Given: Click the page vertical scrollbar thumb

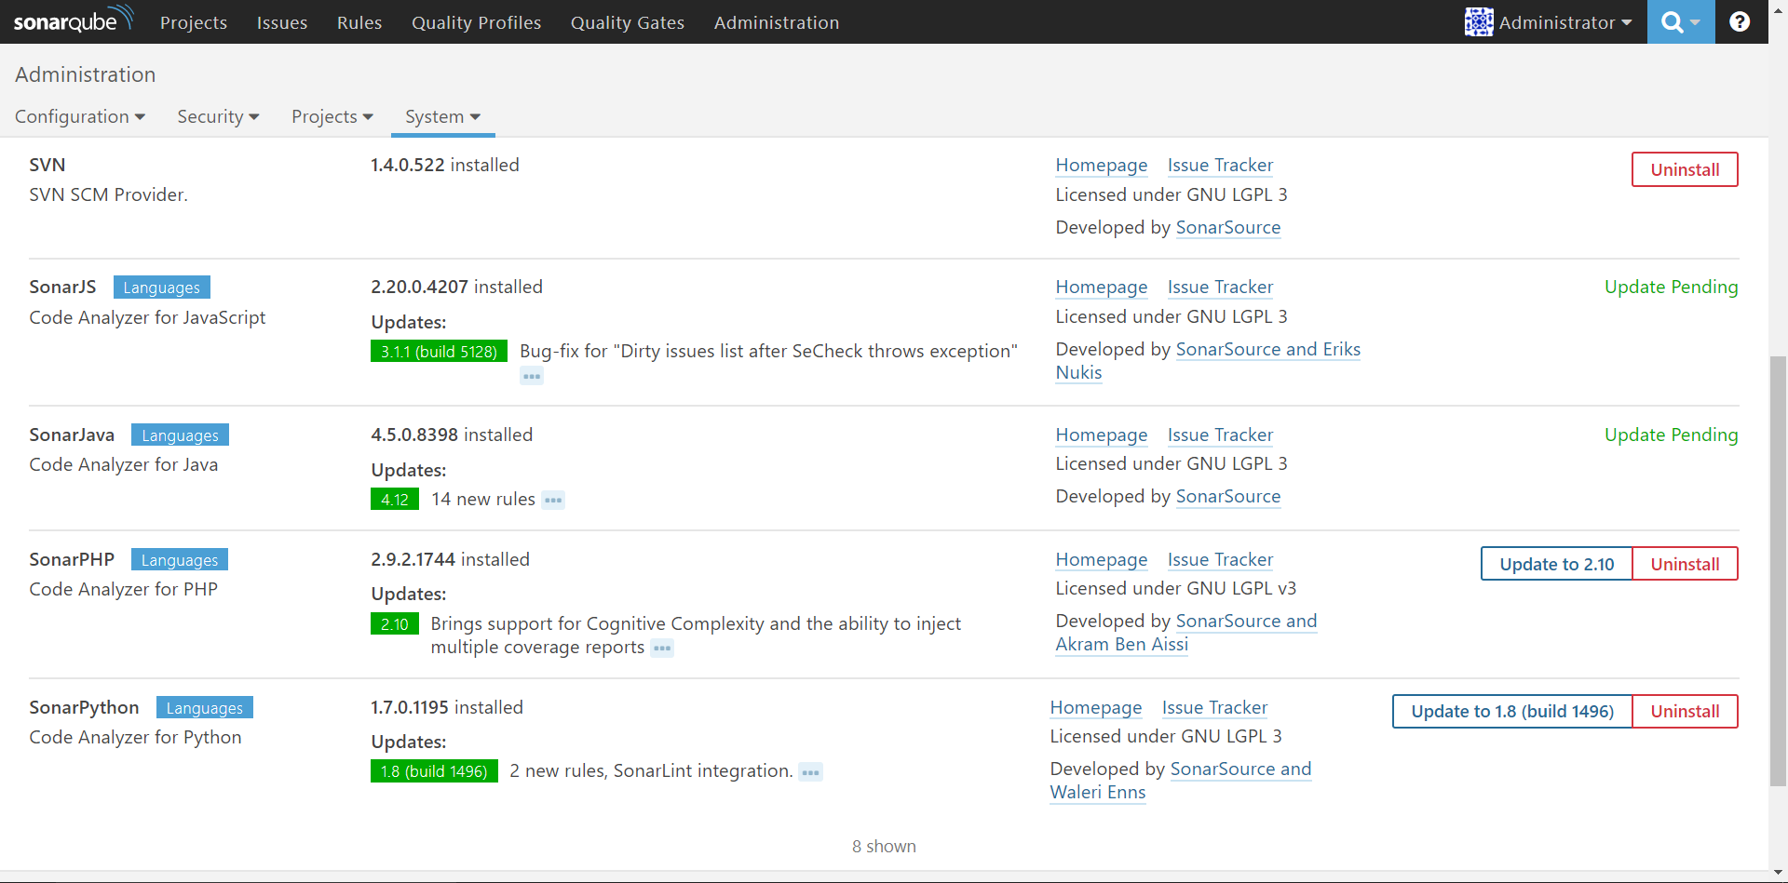Looking at the screenshot, I should (1778, 570).
